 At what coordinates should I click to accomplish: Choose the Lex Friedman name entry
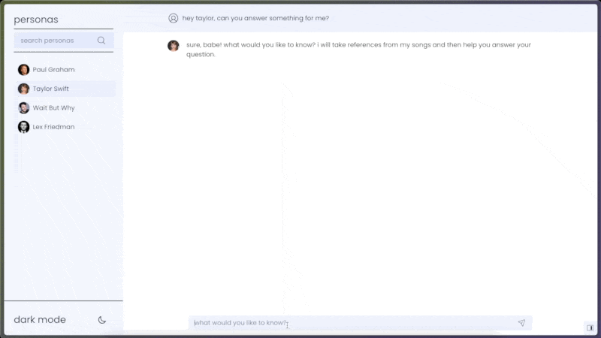click(x=53, y=127)
